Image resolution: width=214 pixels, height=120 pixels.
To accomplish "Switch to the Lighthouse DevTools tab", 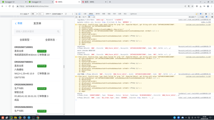I will pos(133,14).
